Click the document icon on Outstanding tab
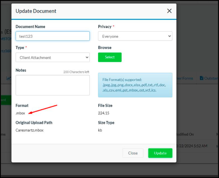219x178 pixels. point(202,78)
